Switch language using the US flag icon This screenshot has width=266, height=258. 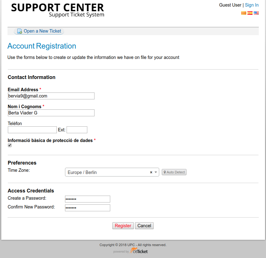[256, 13]
